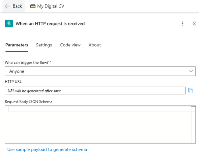This screenshot has width=199, height=157.
Task: Click the JSON schema editor scrollbar
Action: (193, 124)
